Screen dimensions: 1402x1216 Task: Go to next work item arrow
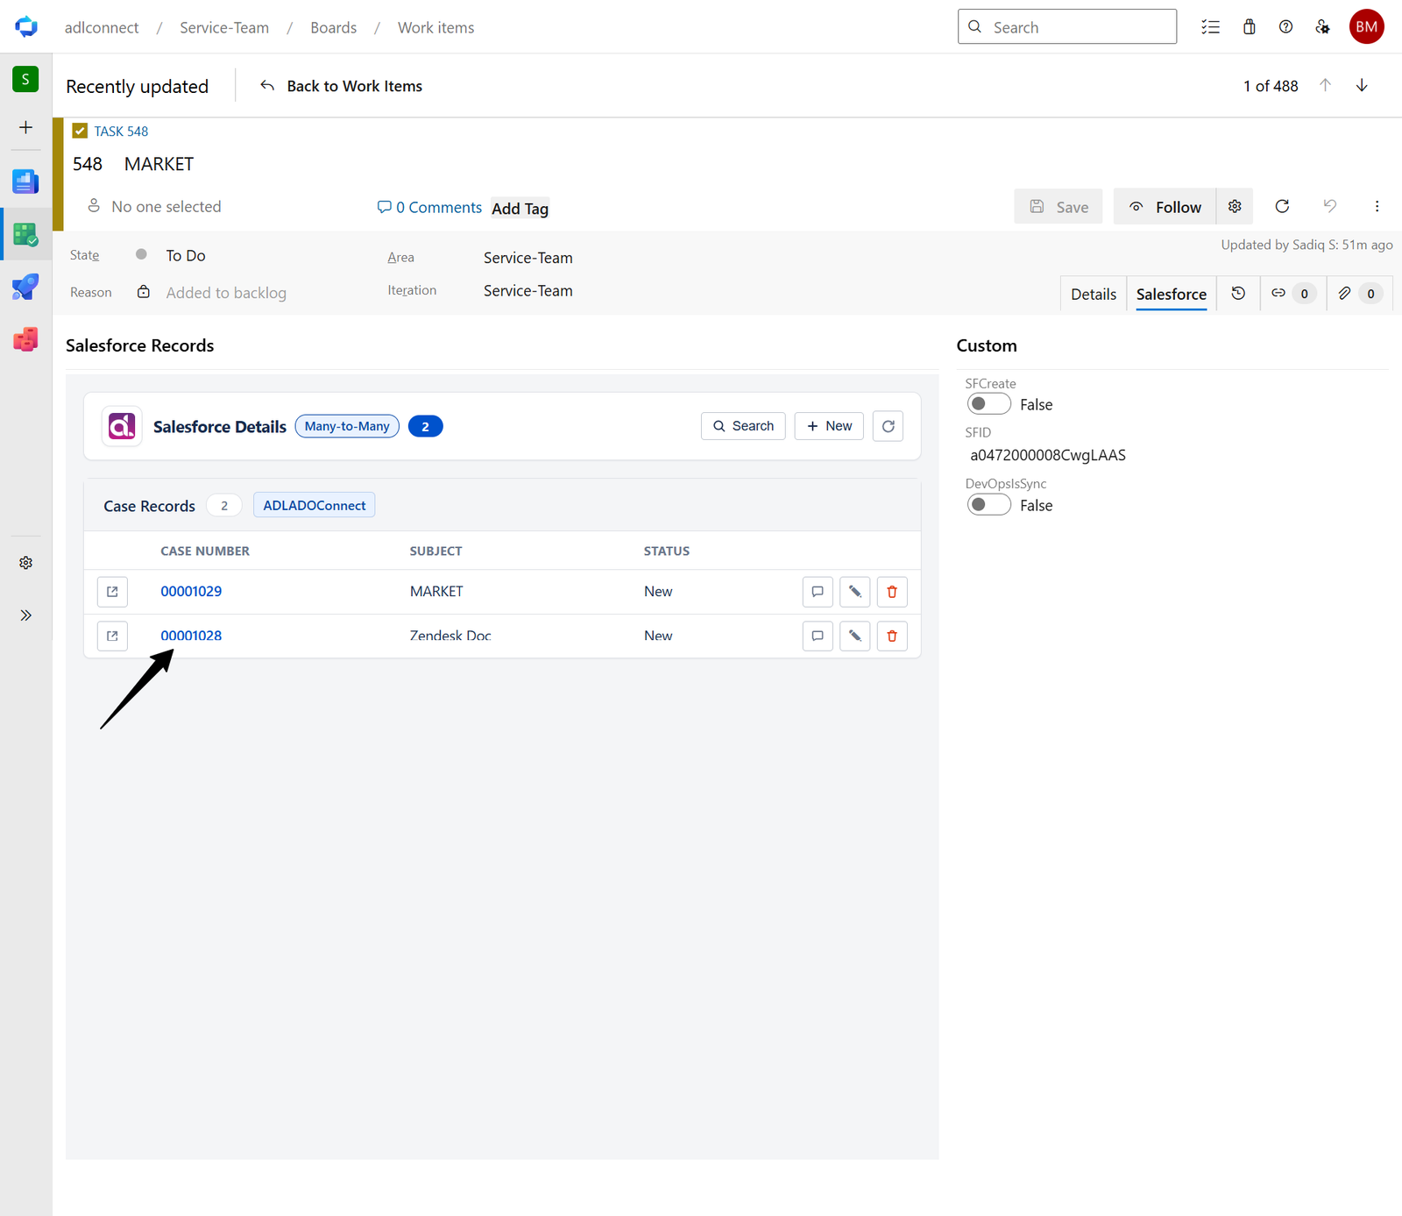[1362, 85]
